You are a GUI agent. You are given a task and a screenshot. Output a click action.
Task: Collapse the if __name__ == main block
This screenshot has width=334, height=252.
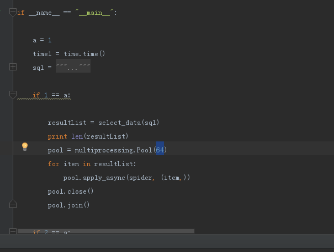pos(13,12)
